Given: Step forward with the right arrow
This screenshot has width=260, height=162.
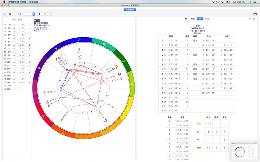Looking at the screenshot, I should click(45, 14).
